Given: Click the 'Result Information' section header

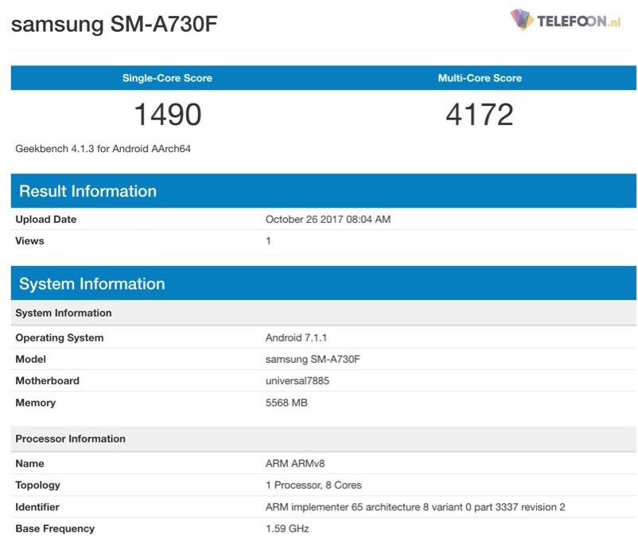Looking at the screenshot, I should click(x=324, y=191).
